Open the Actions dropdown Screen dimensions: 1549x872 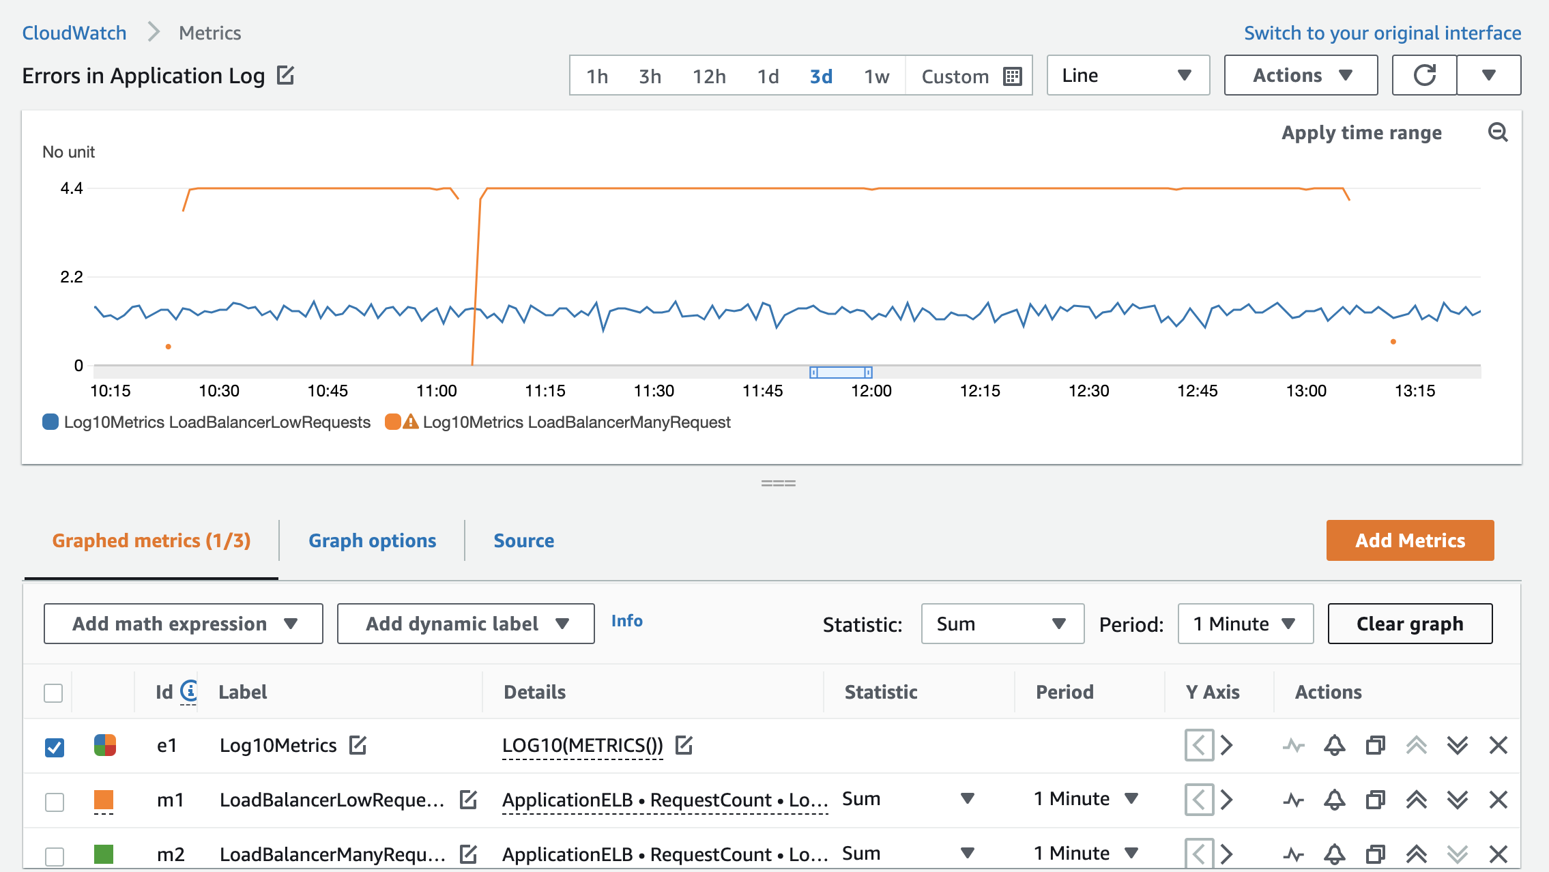(x=1300, y=75)
